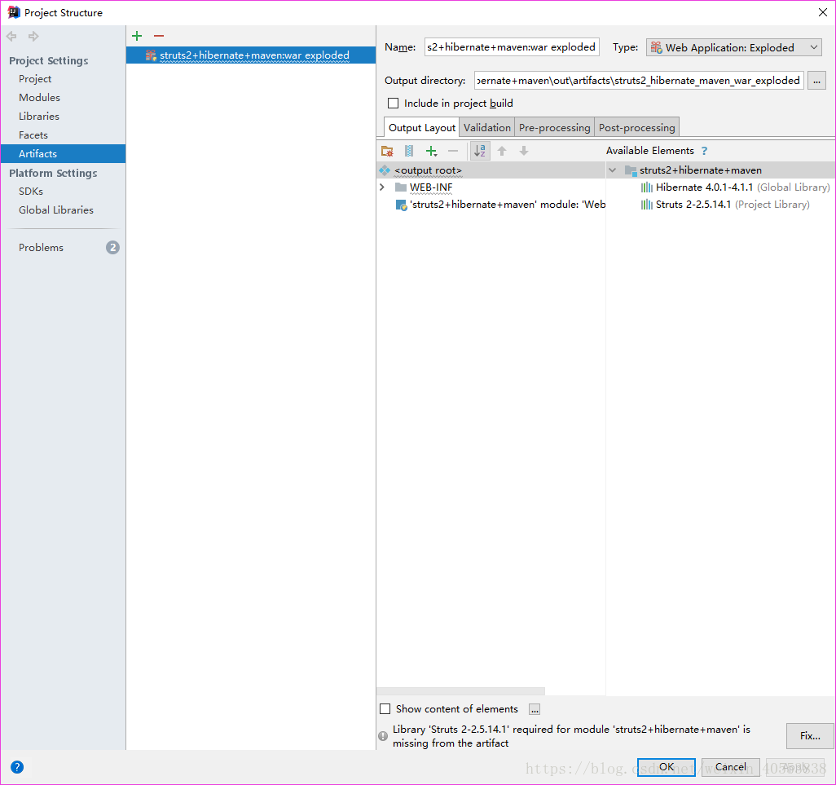The width and height of the screenshot is (836, 785).
Task: Open Libraries settings page
Action: coord(39,117)
